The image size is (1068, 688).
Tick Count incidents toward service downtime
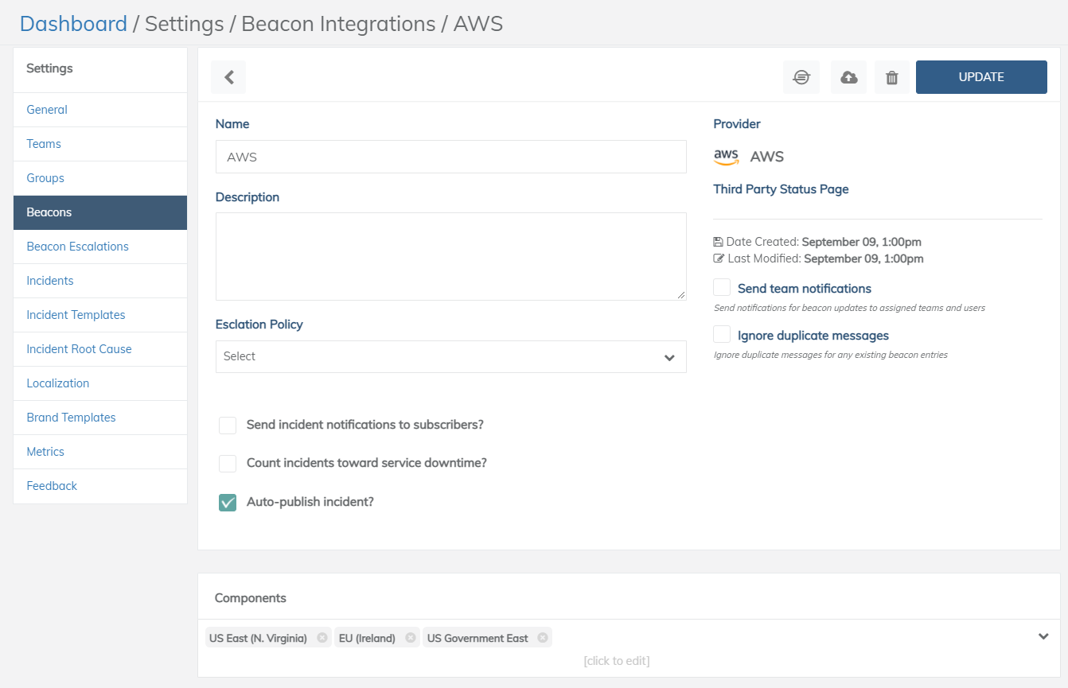228,463
